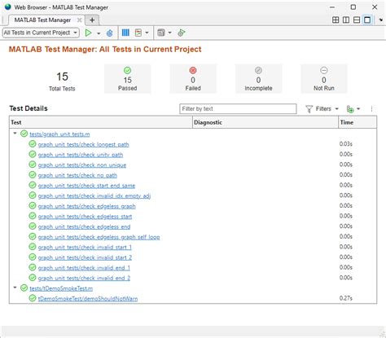Viewport: 386px width, 338px height.
Task: Open the check_invalid_end_2 test link
Action: (84, 279)
